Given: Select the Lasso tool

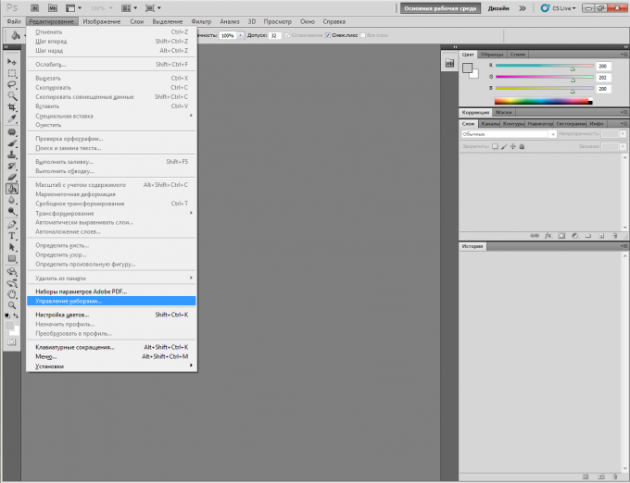Looking at the screenshot, I should click(x=12, y=84).
